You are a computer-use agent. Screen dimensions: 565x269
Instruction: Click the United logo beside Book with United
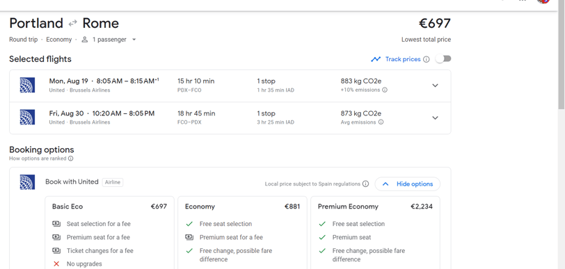[27, 182]
